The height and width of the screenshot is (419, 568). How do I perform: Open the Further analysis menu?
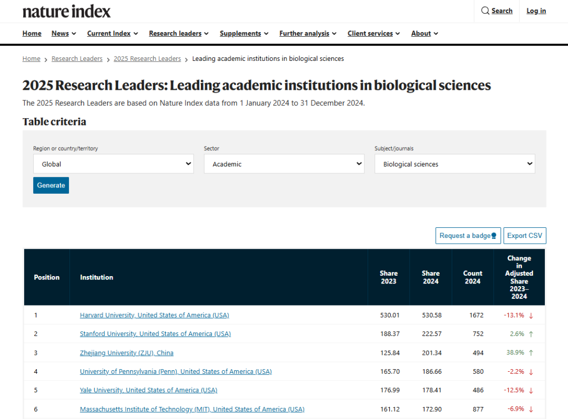(308, 33)
